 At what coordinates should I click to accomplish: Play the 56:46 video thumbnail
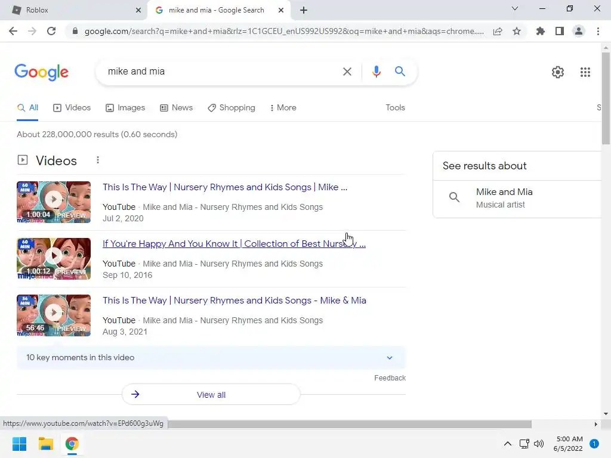(54, 315)
